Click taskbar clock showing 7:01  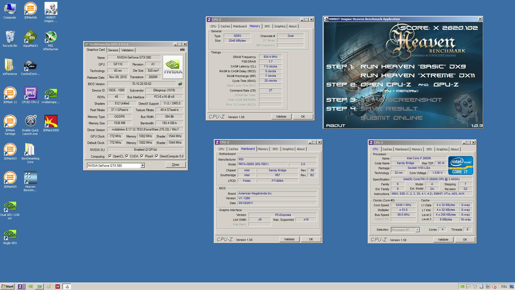(504, 287)
